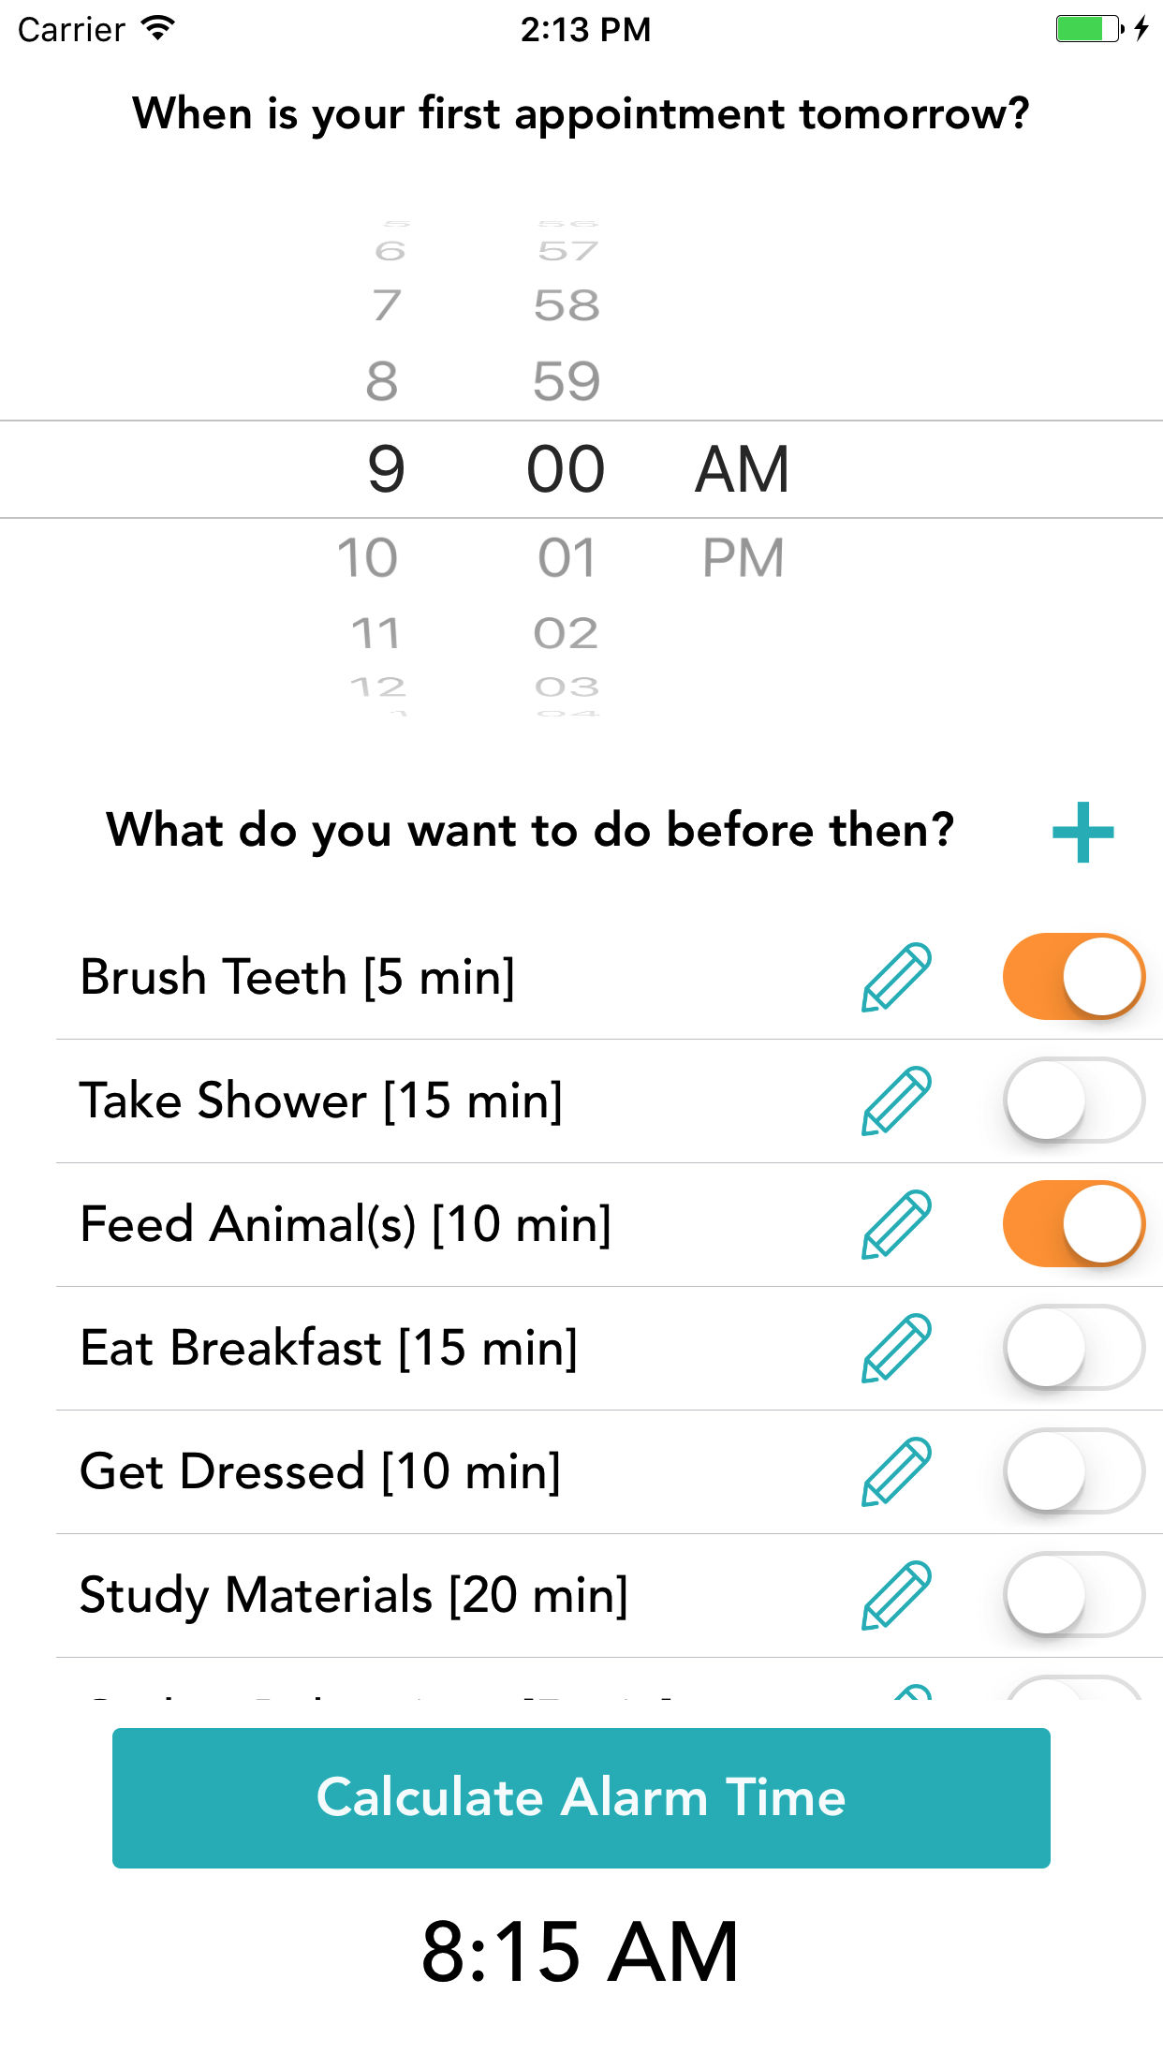Tap the Wi-Fi icon in status bar

point(159,29)
